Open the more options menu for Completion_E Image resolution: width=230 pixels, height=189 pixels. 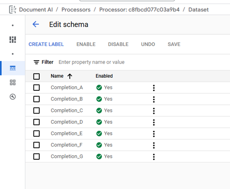[154, 133]
